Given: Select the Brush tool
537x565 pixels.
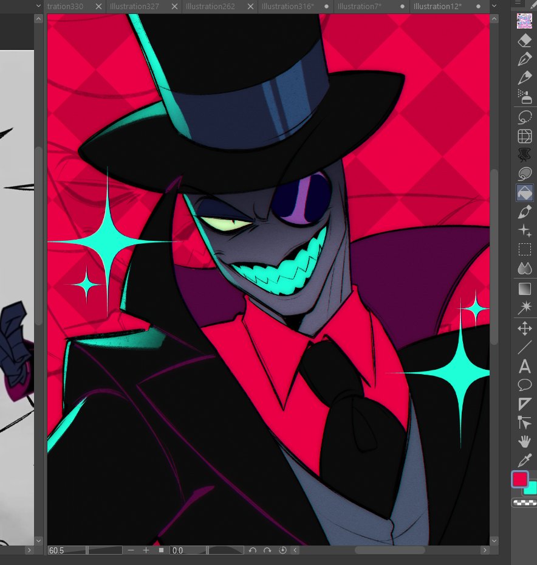Looking at the screenshot, I should (524, 212).
